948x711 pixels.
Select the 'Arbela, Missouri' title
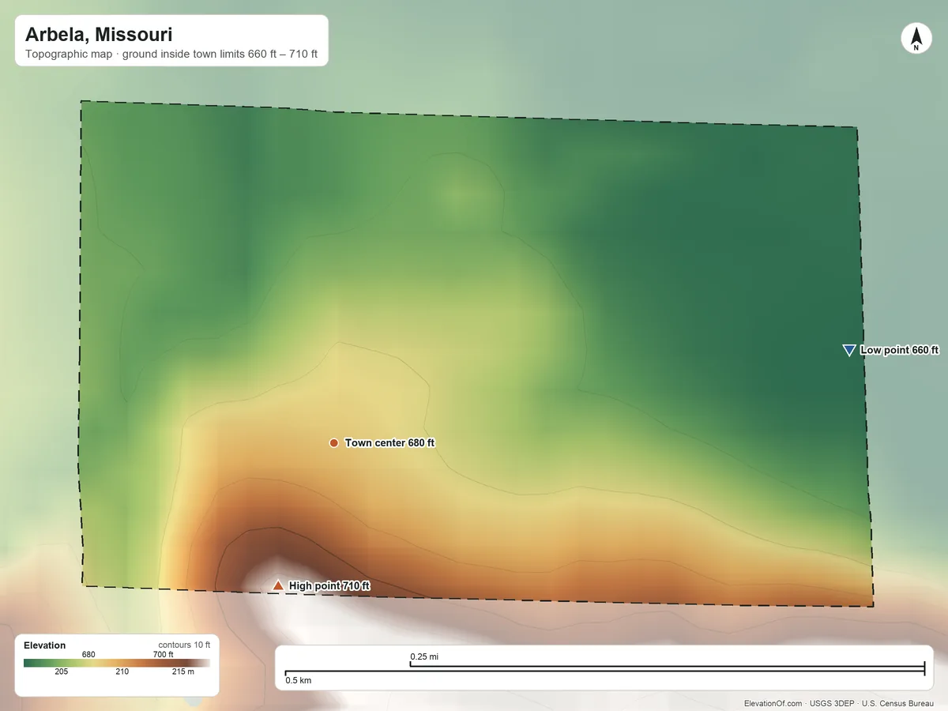[99, 35]
